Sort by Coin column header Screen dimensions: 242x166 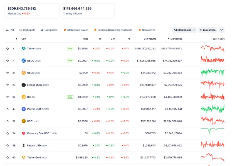(24, 39)
